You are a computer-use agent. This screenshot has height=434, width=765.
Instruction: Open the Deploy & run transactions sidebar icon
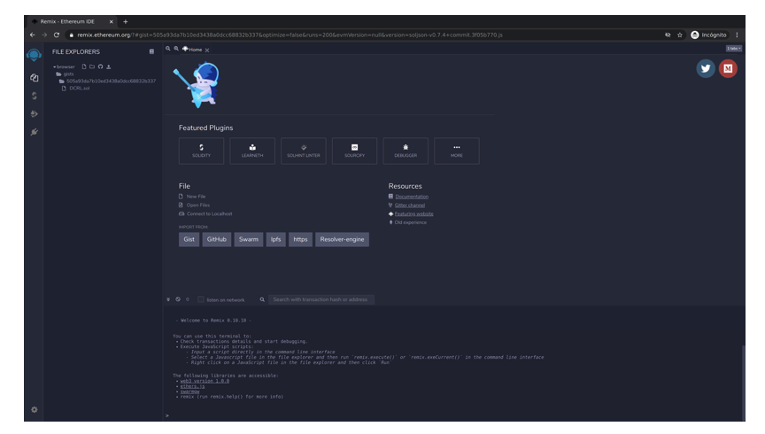(35, 113)
